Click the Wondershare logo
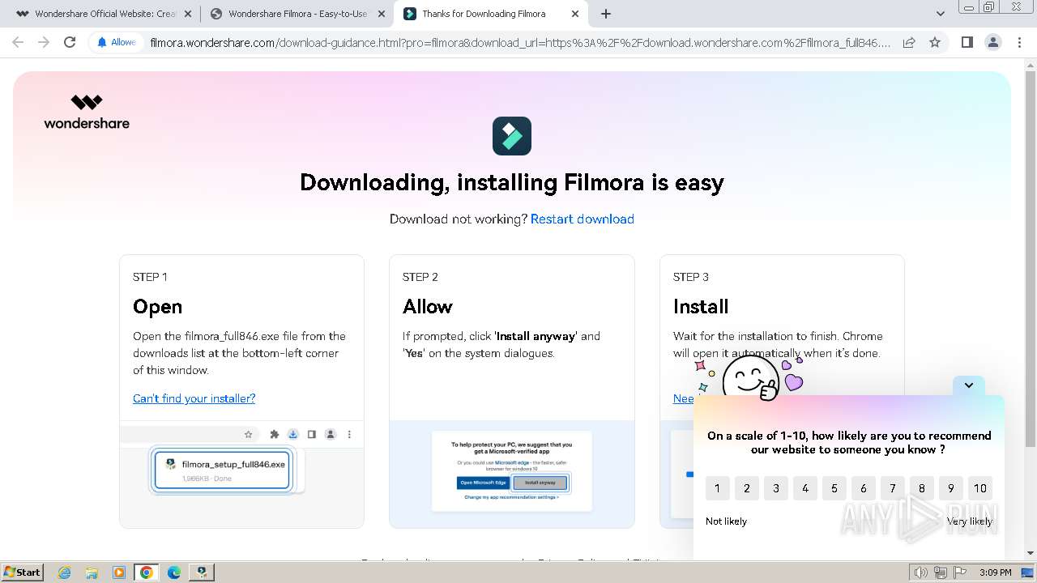The image size is (1037, 583). tap(87, 112)
